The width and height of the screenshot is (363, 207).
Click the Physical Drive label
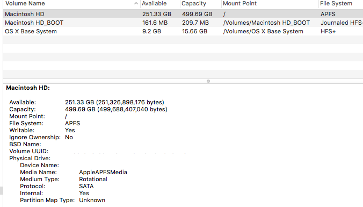tap(30, 158)
